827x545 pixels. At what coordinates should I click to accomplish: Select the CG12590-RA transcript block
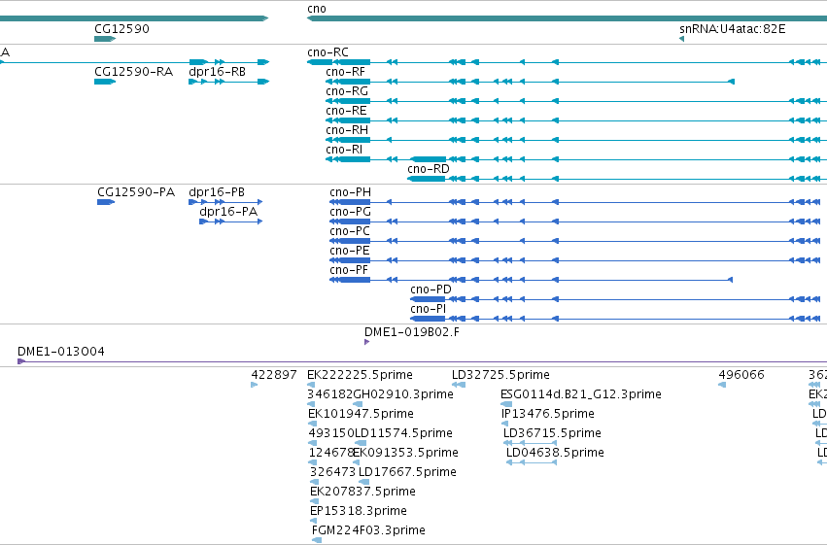[x=105, y=82]
